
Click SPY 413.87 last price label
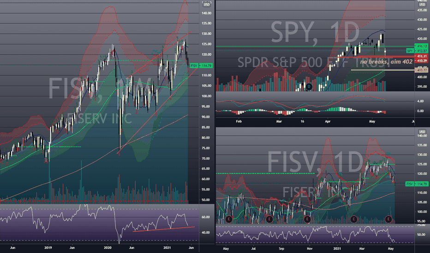tap(418, 51)
